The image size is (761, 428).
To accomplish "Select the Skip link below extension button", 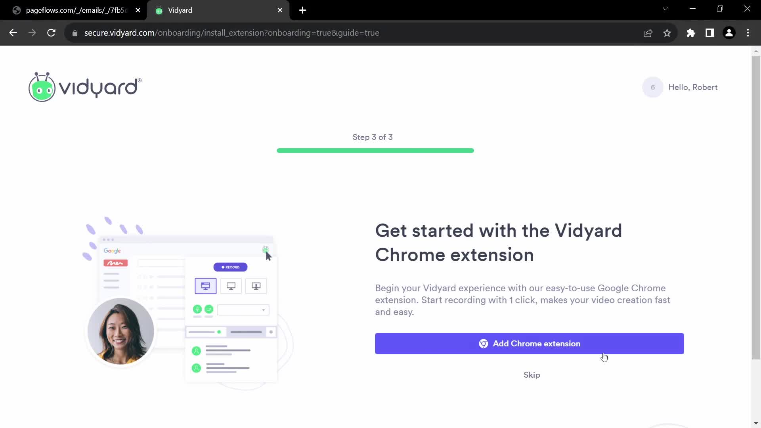I will pyautogui.click(x=532, y=375).
